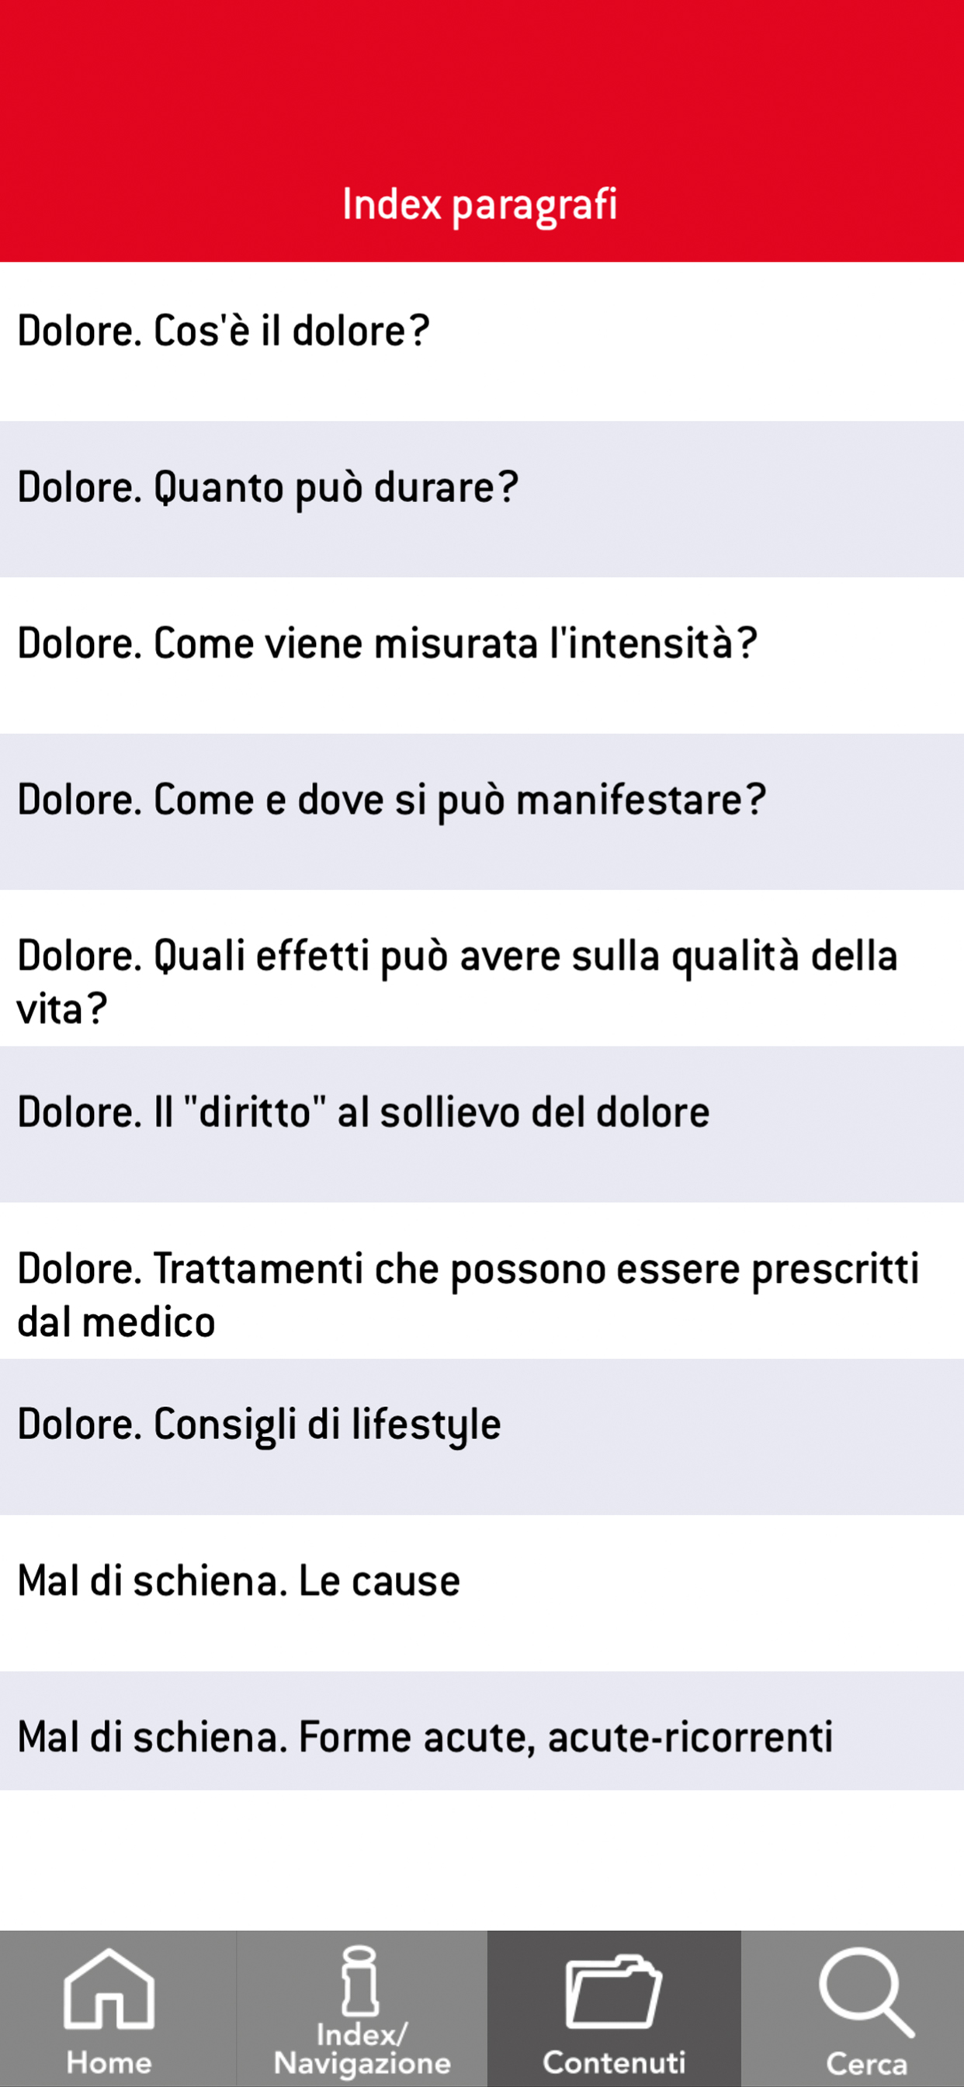Open "Dolore. Cos'è il dolore?" paragraph
964x2087 pixels.
click(x=224, y=332)
